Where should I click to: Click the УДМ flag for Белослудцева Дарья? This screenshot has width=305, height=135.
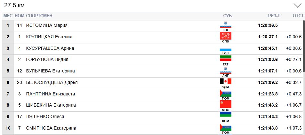tap(225, 81)
